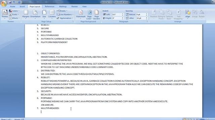Adjust Spacing After with the spinner

[x=146, y=18]
